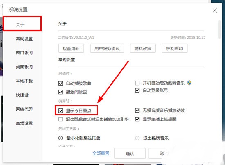Open 音频设置 section
The image size is (225, 165).
(24, 123)
